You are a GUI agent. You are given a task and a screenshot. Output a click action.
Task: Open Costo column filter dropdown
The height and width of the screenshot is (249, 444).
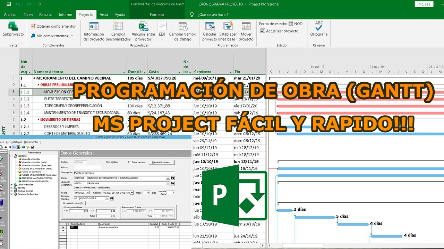point(179,72)
